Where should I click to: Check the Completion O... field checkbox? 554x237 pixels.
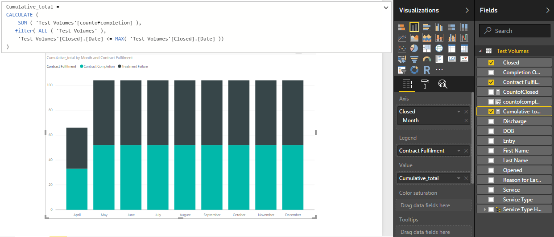(491, 72)
